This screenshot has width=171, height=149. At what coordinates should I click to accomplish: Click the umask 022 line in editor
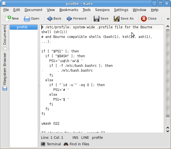click(x=50, y=124)
